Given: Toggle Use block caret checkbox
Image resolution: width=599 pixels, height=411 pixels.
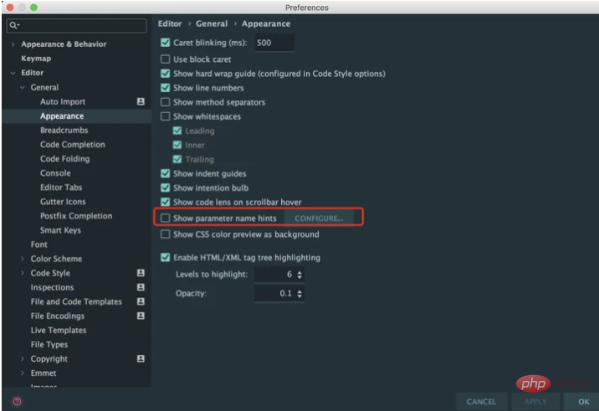Looking at the screenshot, I should [x=166, y=59].
